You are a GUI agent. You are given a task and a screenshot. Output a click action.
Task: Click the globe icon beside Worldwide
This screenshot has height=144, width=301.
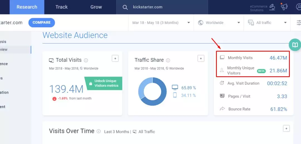point(201,23)
